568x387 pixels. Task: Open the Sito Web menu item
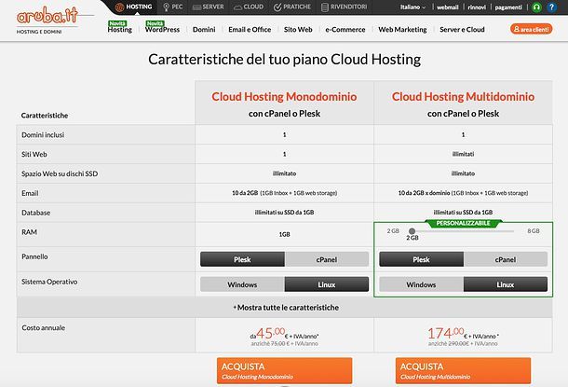(298, 30)
